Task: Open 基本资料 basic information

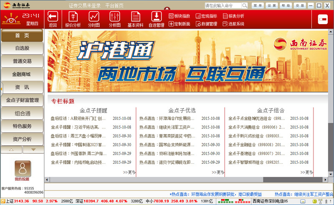Action: (135, 19)
